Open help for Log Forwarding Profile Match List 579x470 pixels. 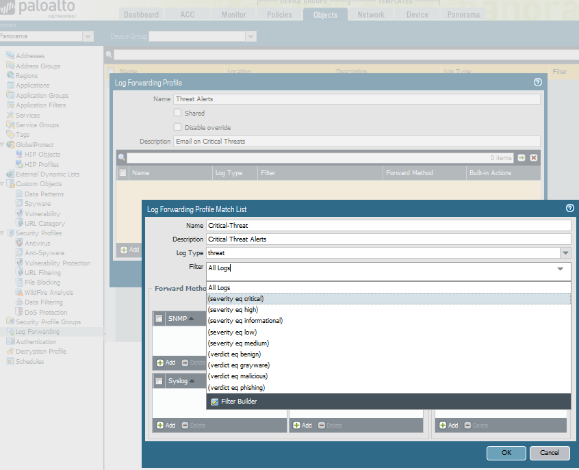tap(570, 208)
